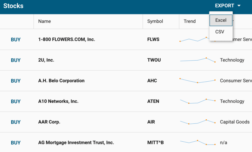This screenshot has width=252, height=152.
Task: Click the ATEN trend sparkline chart
Action: pos(198,101)
